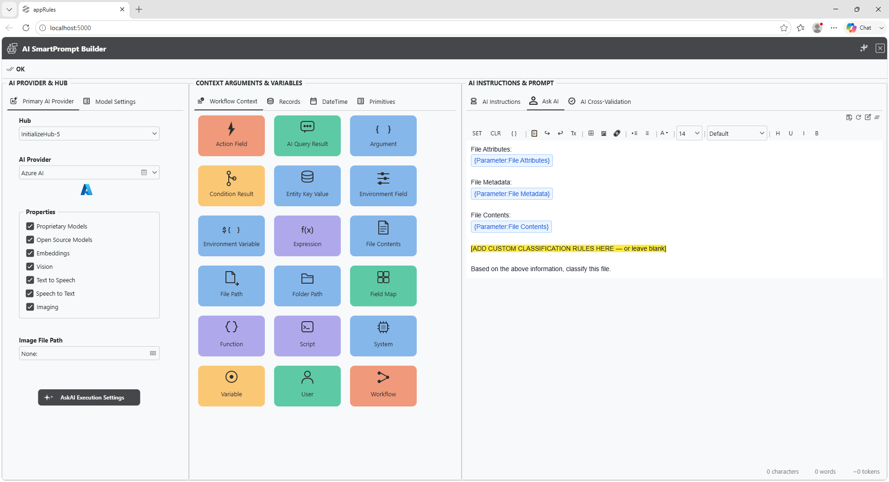
Task: Select the File Contents tile
Action: 383,236
